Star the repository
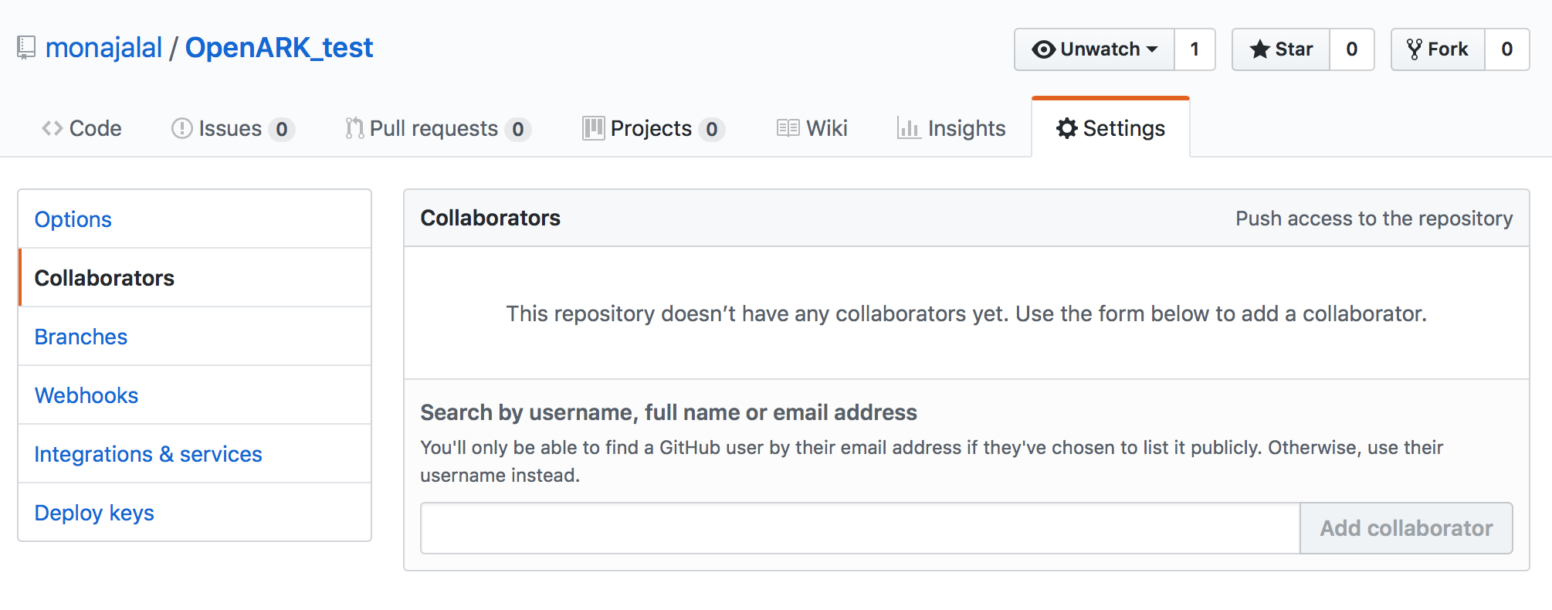Screen dimensions: 1552x610 1281,49
